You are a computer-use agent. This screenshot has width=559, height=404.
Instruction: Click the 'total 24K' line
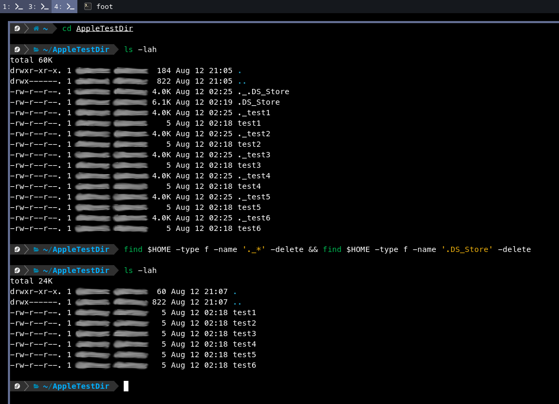pos(32,281)
